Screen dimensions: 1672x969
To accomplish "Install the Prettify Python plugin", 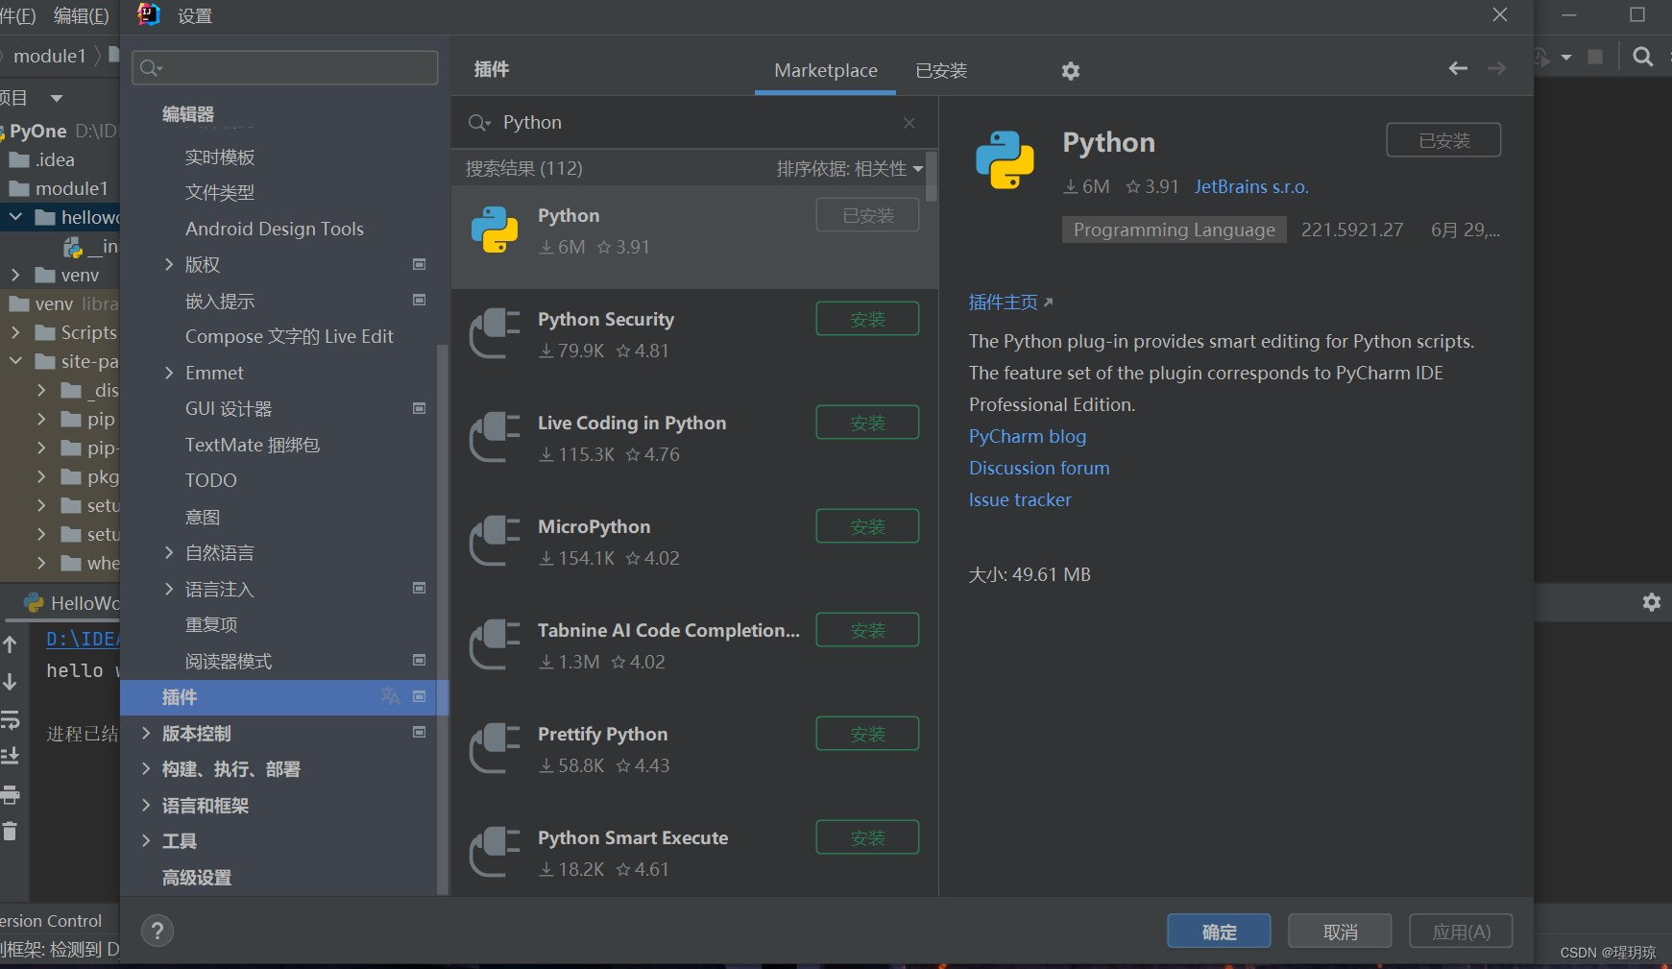I will 867,734.
